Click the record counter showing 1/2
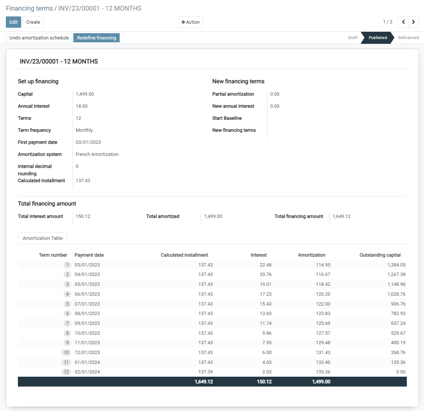This screenshot has height=411, width=424. pyautogui.click(x=388, y=22)
